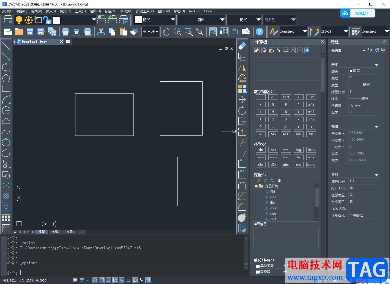The image size is (390, 284).
Task: Toggle Dynamic Input in status bar
Action: (x=122, y=280)
